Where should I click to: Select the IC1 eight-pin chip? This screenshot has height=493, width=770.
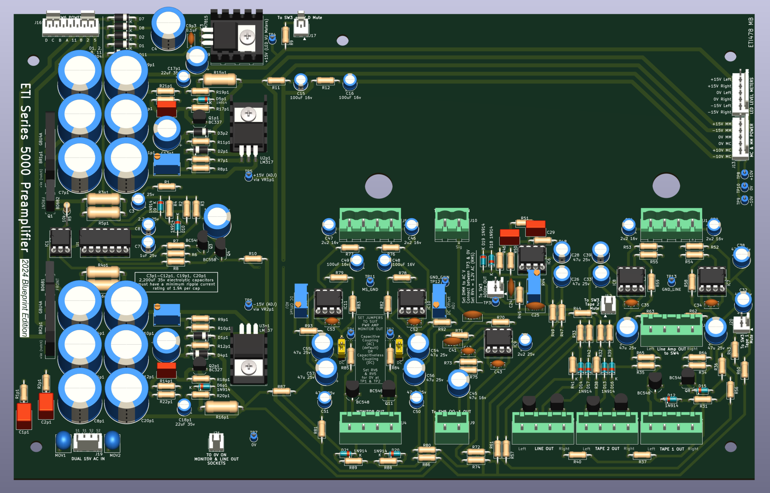[61, 242]
